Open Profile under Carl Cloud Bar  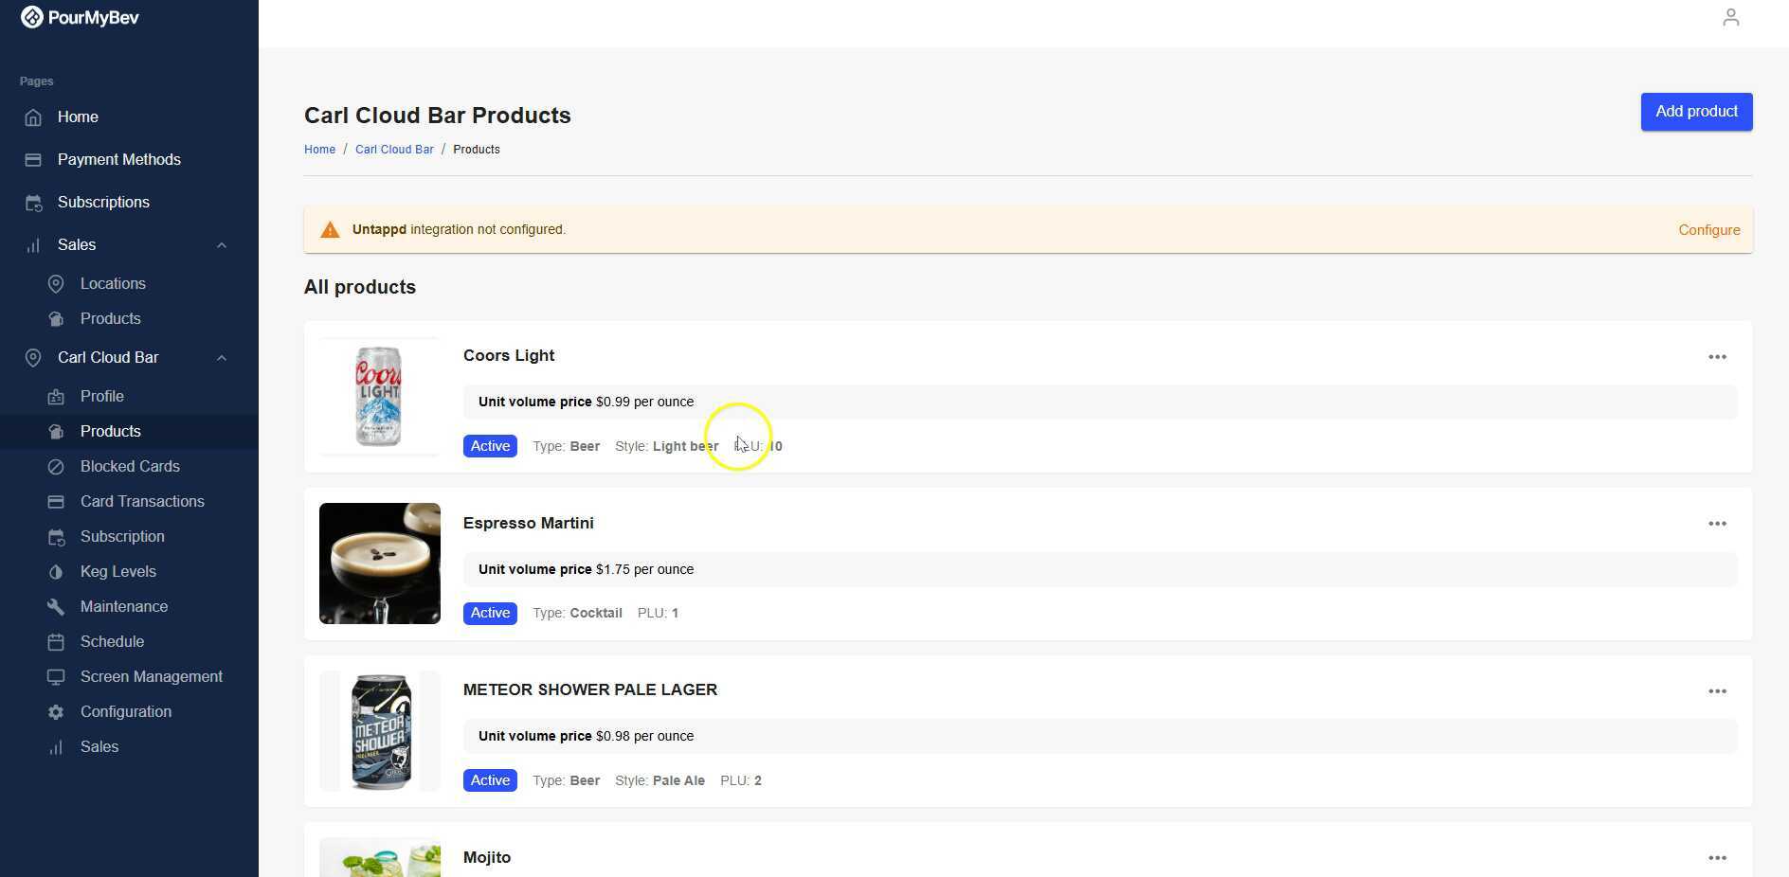[x=102, y=397]
